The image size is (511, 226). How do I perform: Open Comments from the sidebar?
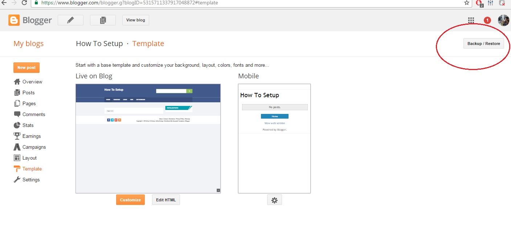click(x=34, y=114)
